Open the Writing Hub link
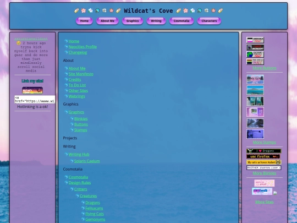This screenshot has height=223, width=297. point(79,155)
